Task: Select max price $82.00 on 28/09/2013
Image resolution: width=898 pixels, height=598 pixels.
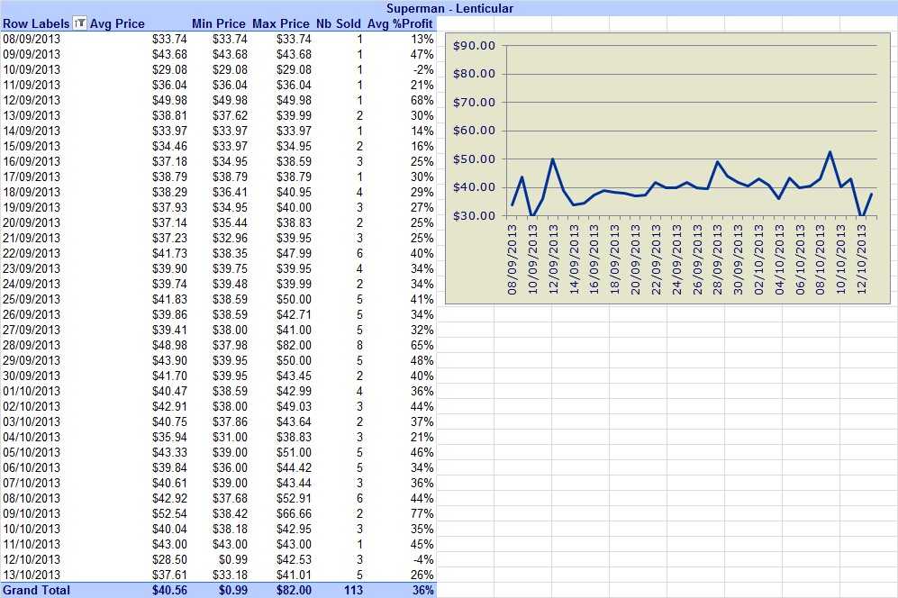Action: coord(294,346)
